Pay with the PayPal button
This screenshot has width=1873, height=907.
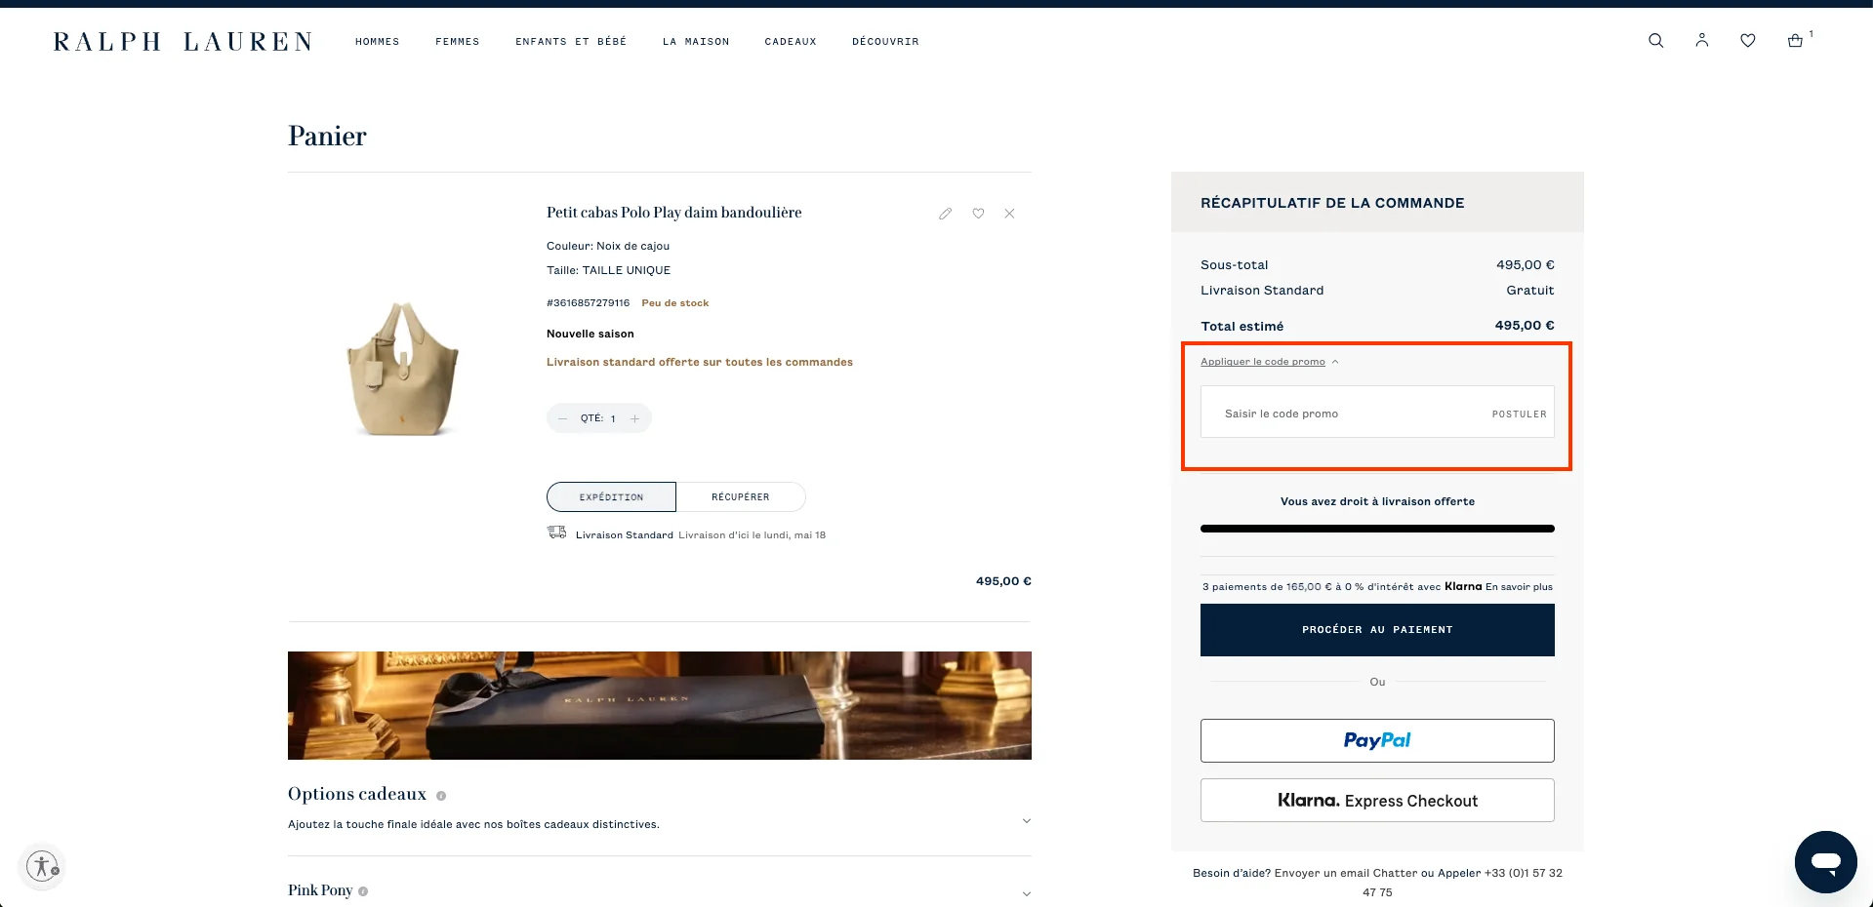click(x=1377, y=741)
